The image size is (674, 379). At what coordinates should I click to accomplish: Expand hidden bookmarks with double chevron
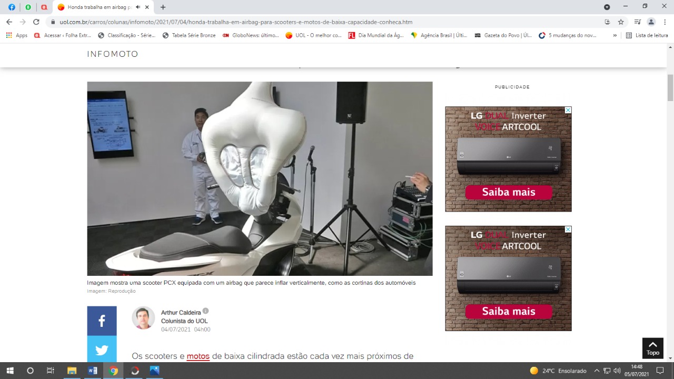point(614,35)
